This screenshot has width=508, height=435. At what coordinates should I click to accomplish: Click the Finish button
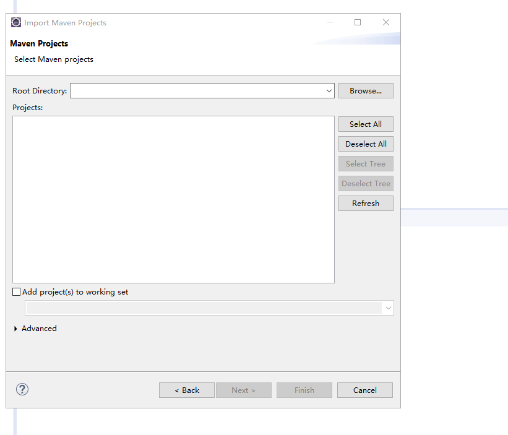[304, 390]
